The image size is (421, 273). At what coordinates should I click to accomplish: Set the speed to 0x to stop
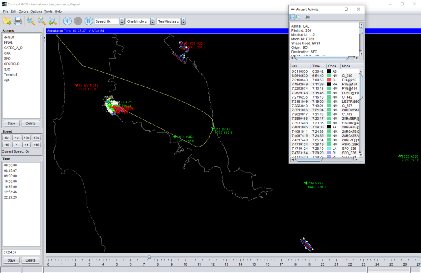[x=7, y=138]
